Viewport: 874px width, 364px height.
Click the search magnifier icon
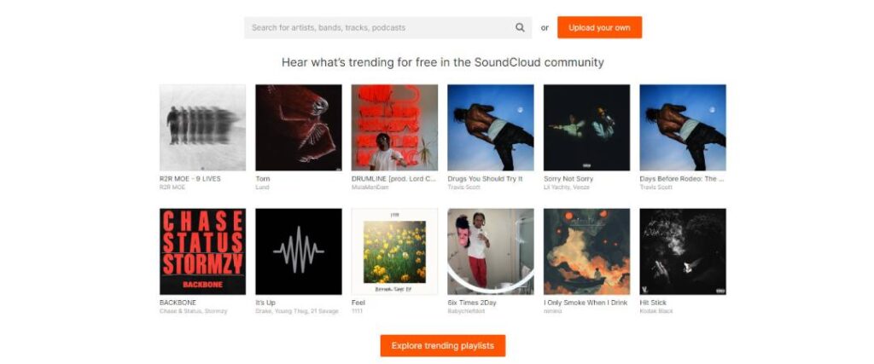tap(520, 27)
